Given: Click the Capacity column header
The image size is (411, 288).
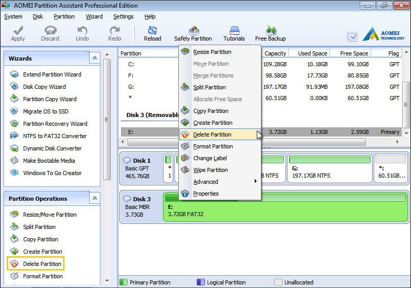Looking at the screenshot, I should (275, 53).
